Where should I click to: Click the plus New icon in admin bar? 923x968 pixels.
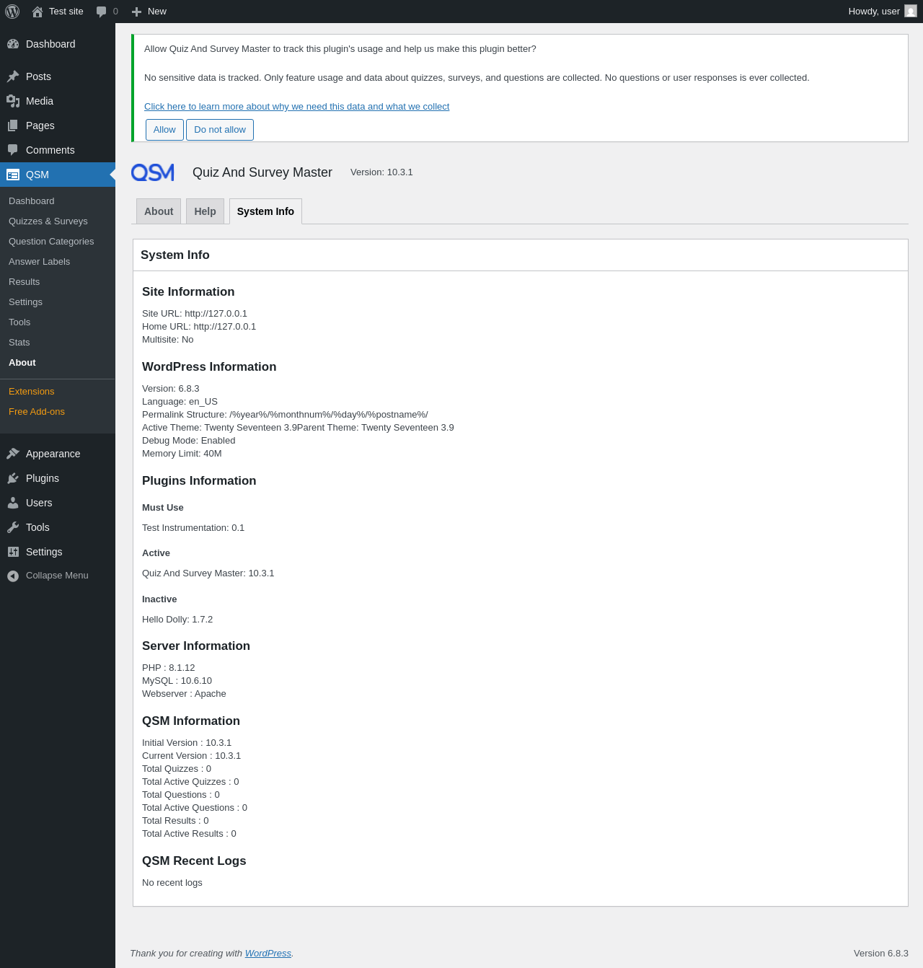[x=136, y=12]
